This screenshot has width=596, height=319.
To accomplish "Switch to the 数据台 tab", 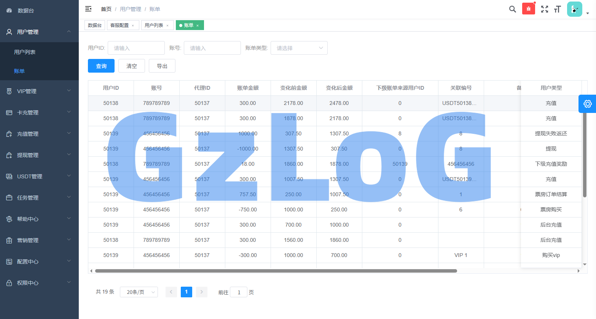I will pyautogui.click(x=95, y=25).
